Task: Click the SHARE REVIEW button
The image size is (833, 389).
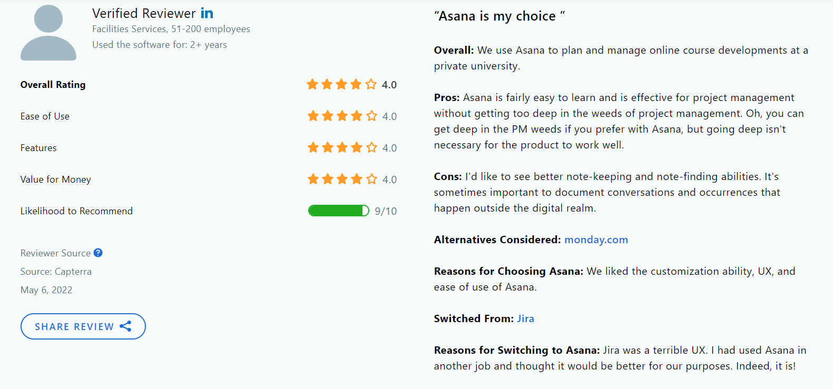Action: [x=83, y=326]
